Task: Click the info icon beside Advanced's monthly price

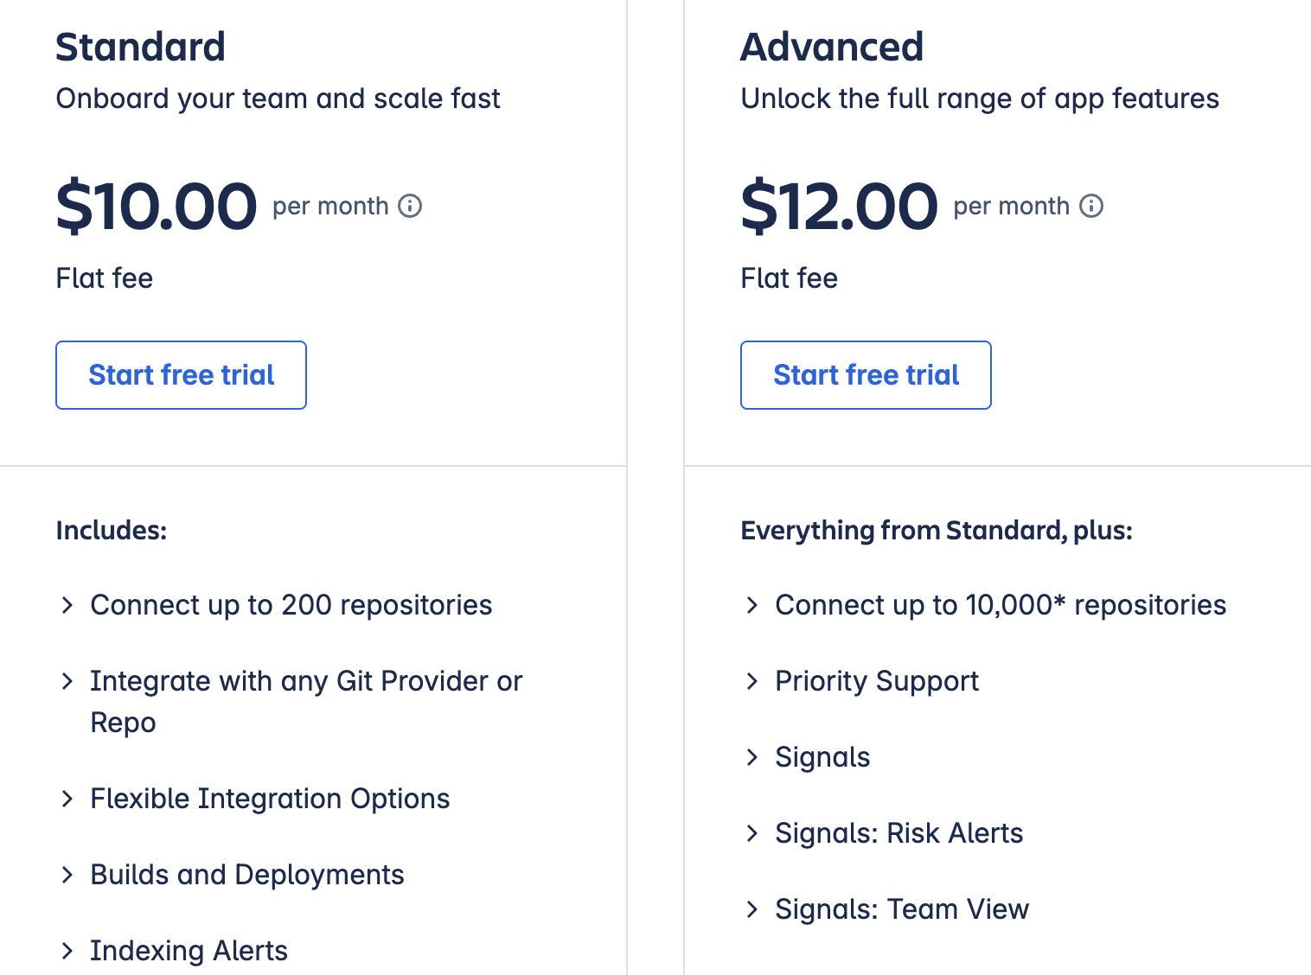Action: click(1092, 206)
